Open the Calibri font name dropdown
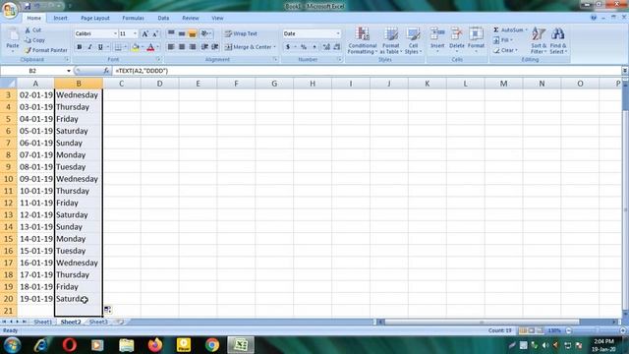The height and width of the screenshot is (354, 629). click(115, 34)
